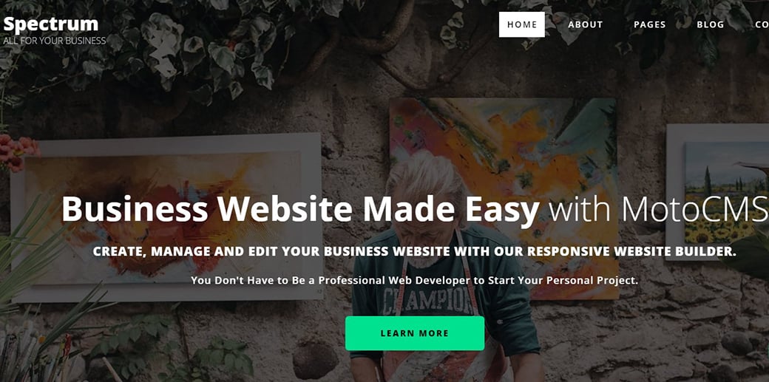The image size is (769, 382).
Task: Click the 'All for your business' tagline
Action: point(55,41)
